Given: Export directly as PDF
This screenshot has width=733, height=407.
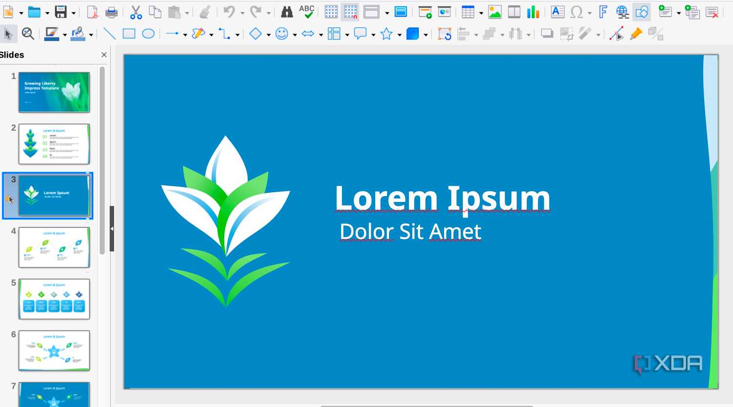Looking at the screenshot, I should pos(92,12).
